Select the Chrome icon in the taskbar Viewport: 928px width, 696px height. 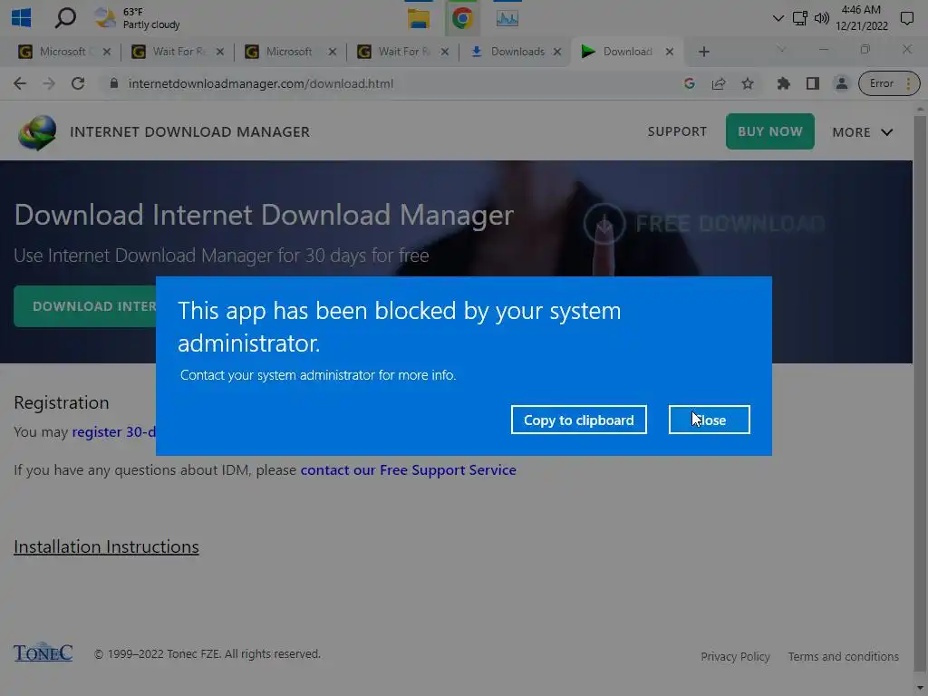coord(462,18)
